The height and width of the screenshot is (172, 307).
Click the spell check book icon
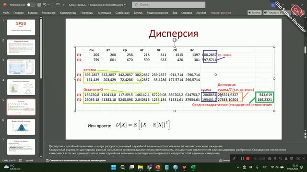click(21, 161)
